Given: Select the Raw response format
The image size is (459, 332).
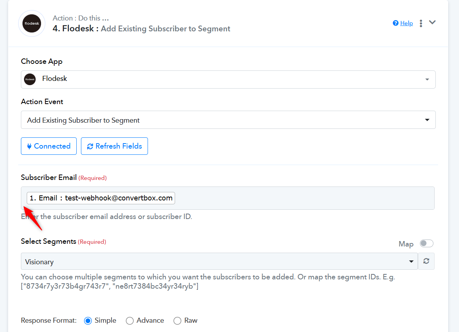Looking at the screenshot, I should point(177,321).
